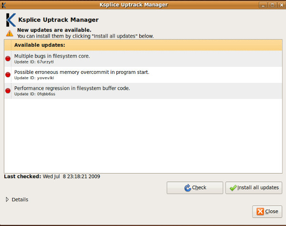Image resolution: width=286 pixels, height=226 pixels.
Task: Click the orange X icon on Close
Action: click(x=260, y=212)
